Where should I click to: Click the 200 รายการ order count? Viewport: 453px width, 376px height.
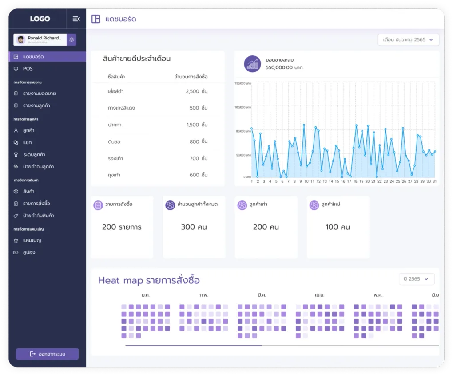tap(122, 227)
